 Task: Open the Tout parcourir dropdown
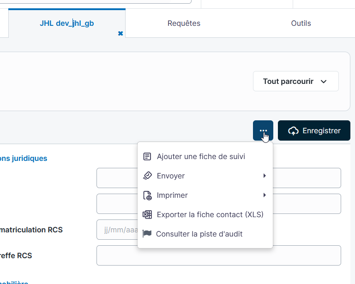coord(295,81)
